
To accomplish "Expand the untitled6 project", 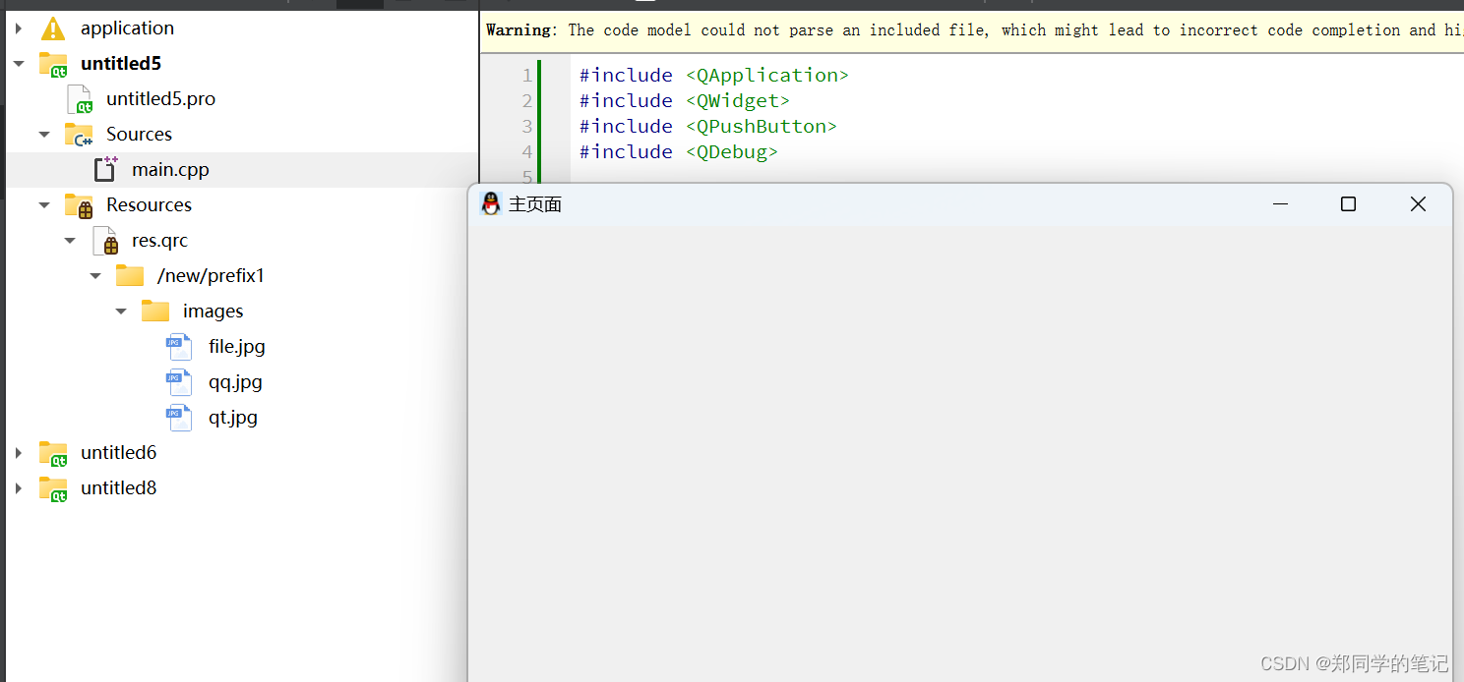I will 20,452.
